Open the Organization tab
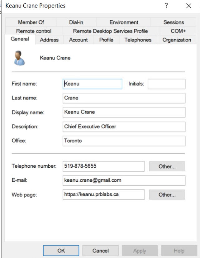Screen dimensions: 200x258 point(177,40)
